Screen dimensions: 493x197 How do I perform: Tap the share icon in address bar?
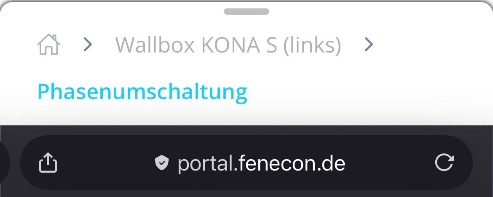[48, 162]
